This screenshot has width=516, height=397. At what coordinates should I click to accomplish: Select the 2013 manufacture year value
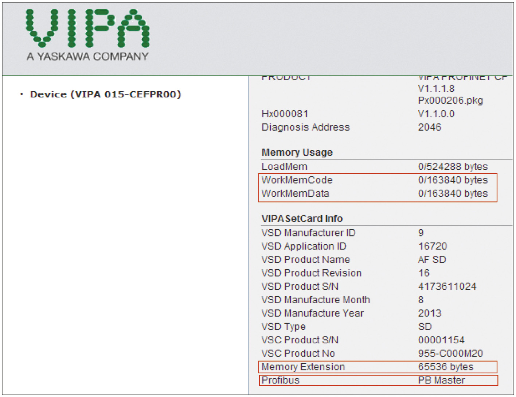430,313
